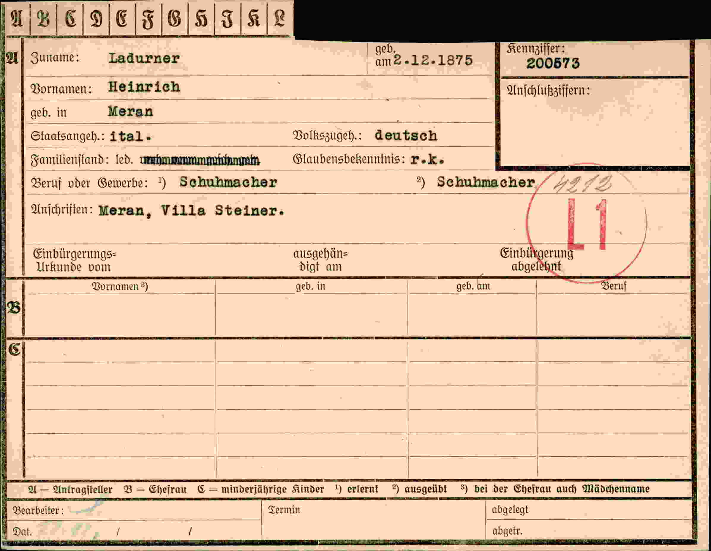Click the 'Termin' field label

click(x=284, y=510)
